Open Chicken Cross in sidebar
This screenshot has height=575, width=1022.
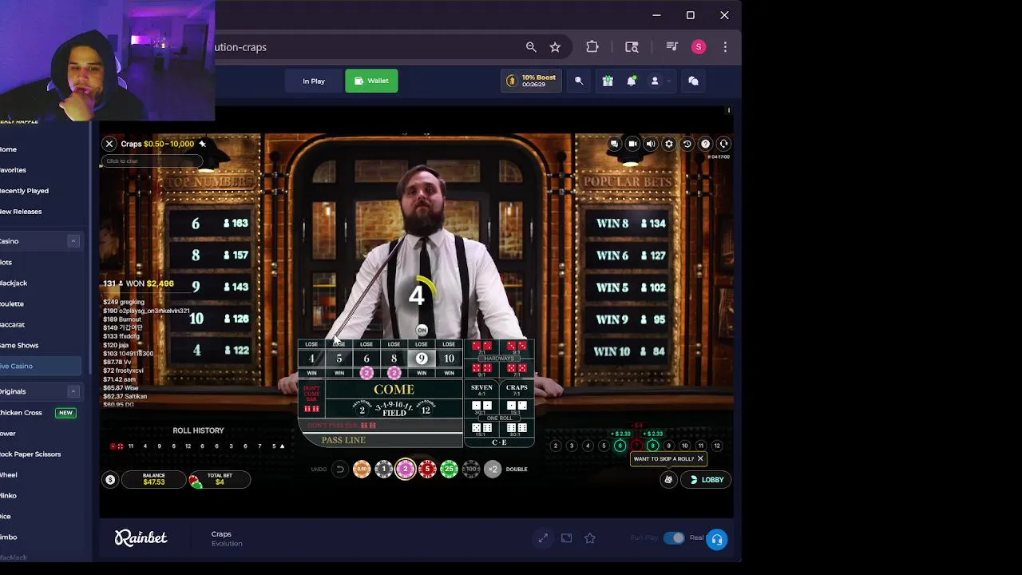pyautogui.click(x=21, y=412)
